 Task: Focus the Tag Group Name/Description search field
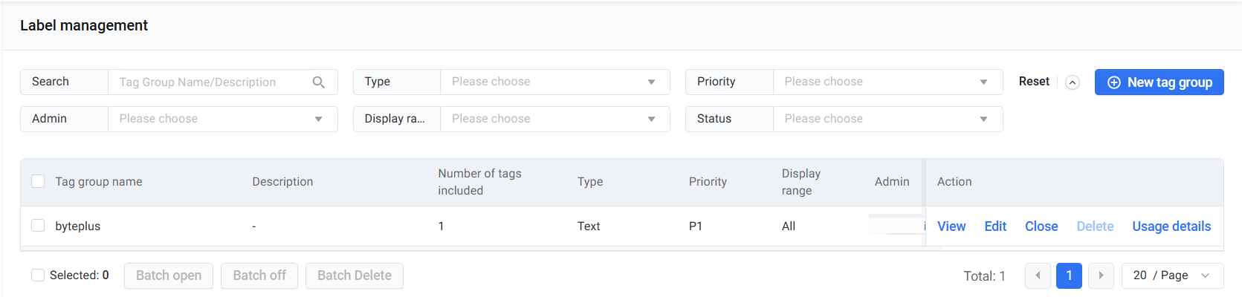point(212,82)
